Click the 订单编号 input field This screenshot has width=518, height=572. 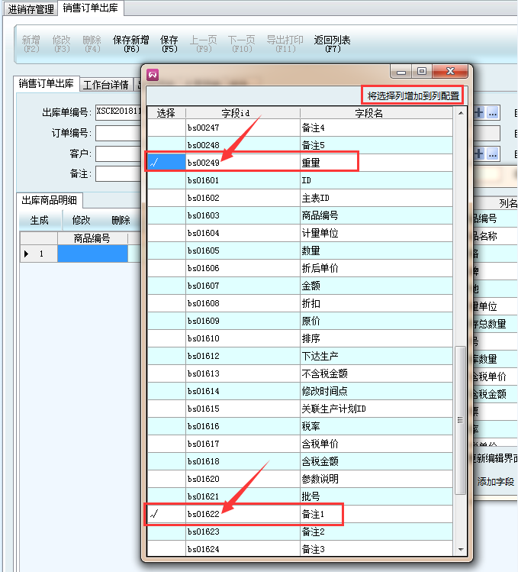pyautogui.click(x=118, y=134)
